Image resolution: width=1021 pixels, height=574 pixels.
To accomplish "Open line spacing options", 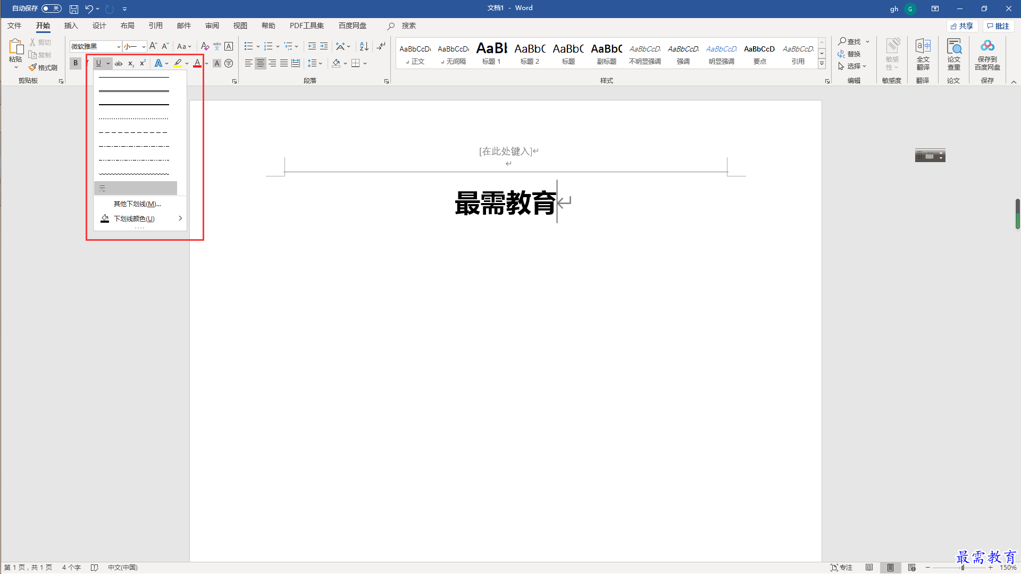I will (x=315, y=63).
